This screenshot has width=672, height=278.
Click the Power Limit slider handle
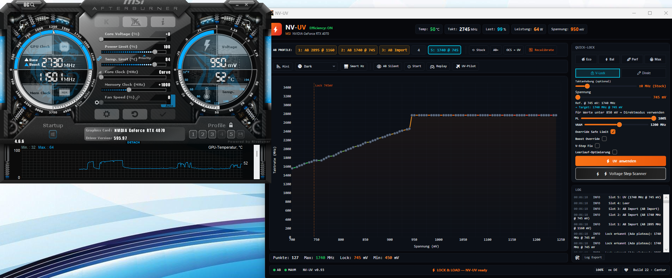(155, 52)
